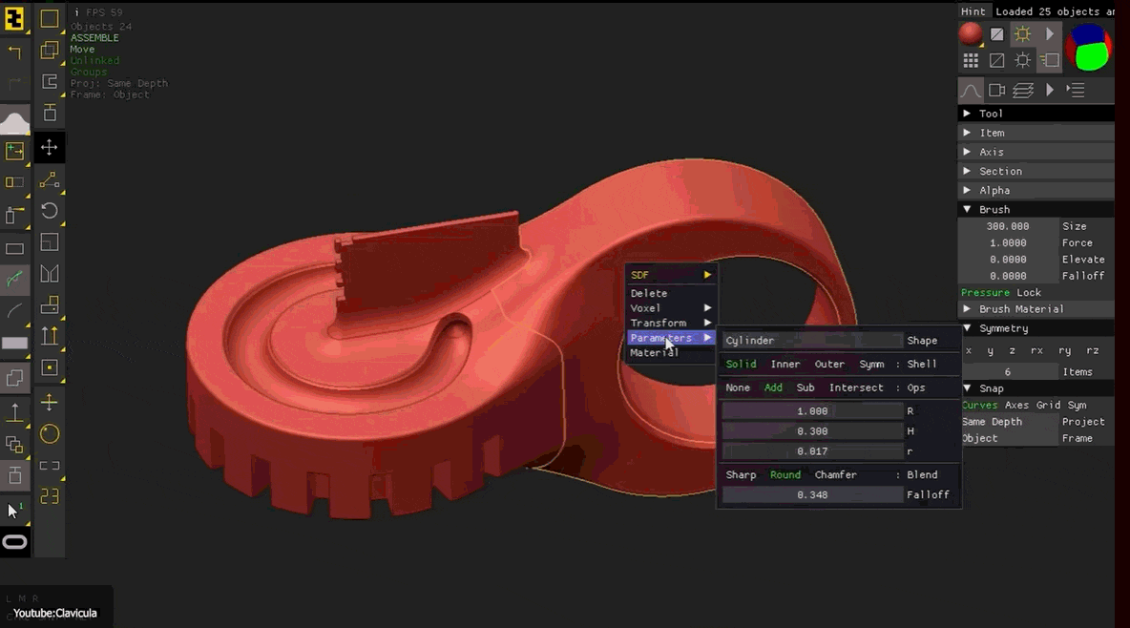The image size is (1130, 628).
Task: Expand the Axis section
Action: click(x=1036, y=152)
